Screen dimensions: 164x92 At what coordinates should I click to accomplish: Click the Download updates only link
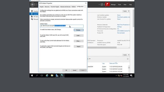pos(124,17)
